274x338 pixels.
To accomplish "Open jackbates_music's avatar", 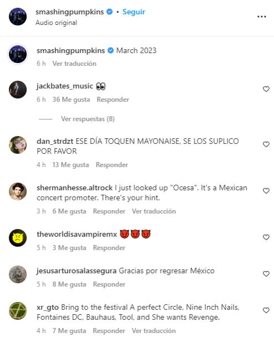I will pos(18,90).
